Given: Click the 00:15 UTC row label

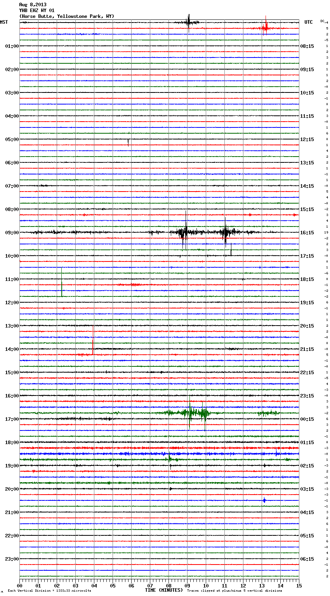Looking at the screenshot, I should point(307,419).
